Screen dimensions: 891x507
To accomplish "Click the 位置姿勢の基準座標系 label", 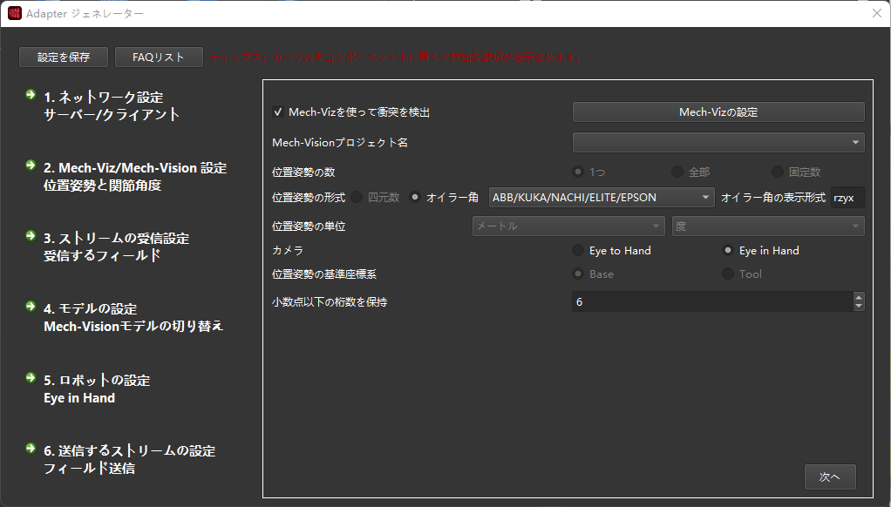I will pos(324,274).
